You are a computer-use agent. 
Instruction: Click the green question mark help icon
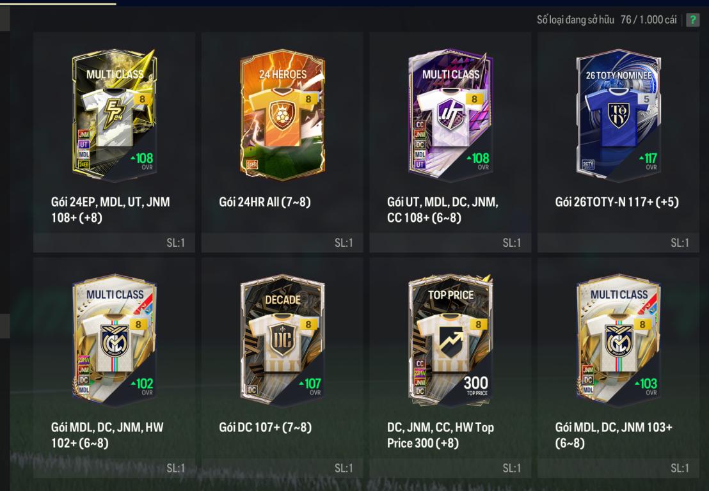pyautogui.click(x=692, y=20)
